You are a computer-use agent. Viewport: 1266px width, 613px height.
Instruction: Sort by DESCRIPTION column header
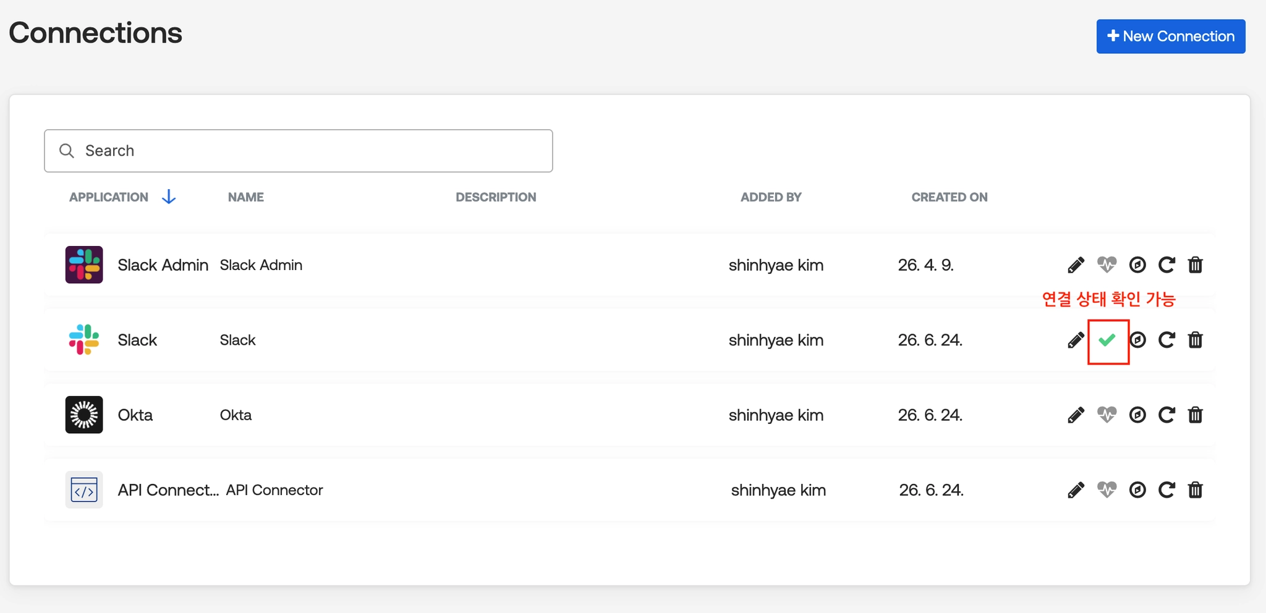496,197
